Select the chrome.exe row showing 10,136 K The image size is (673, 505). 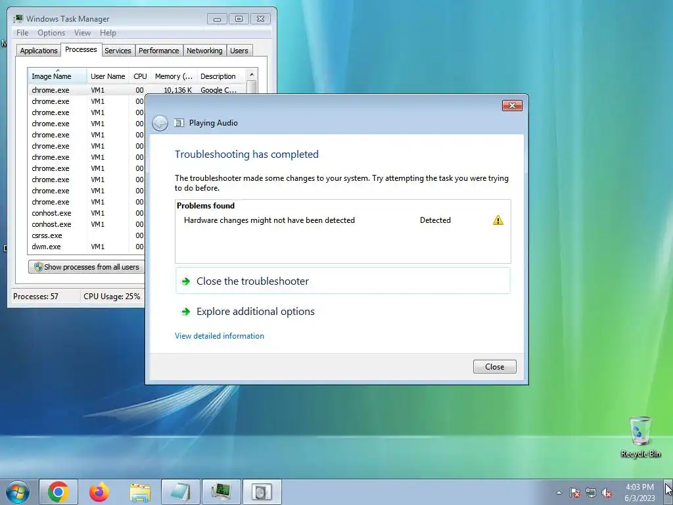(x=137, y=90)
